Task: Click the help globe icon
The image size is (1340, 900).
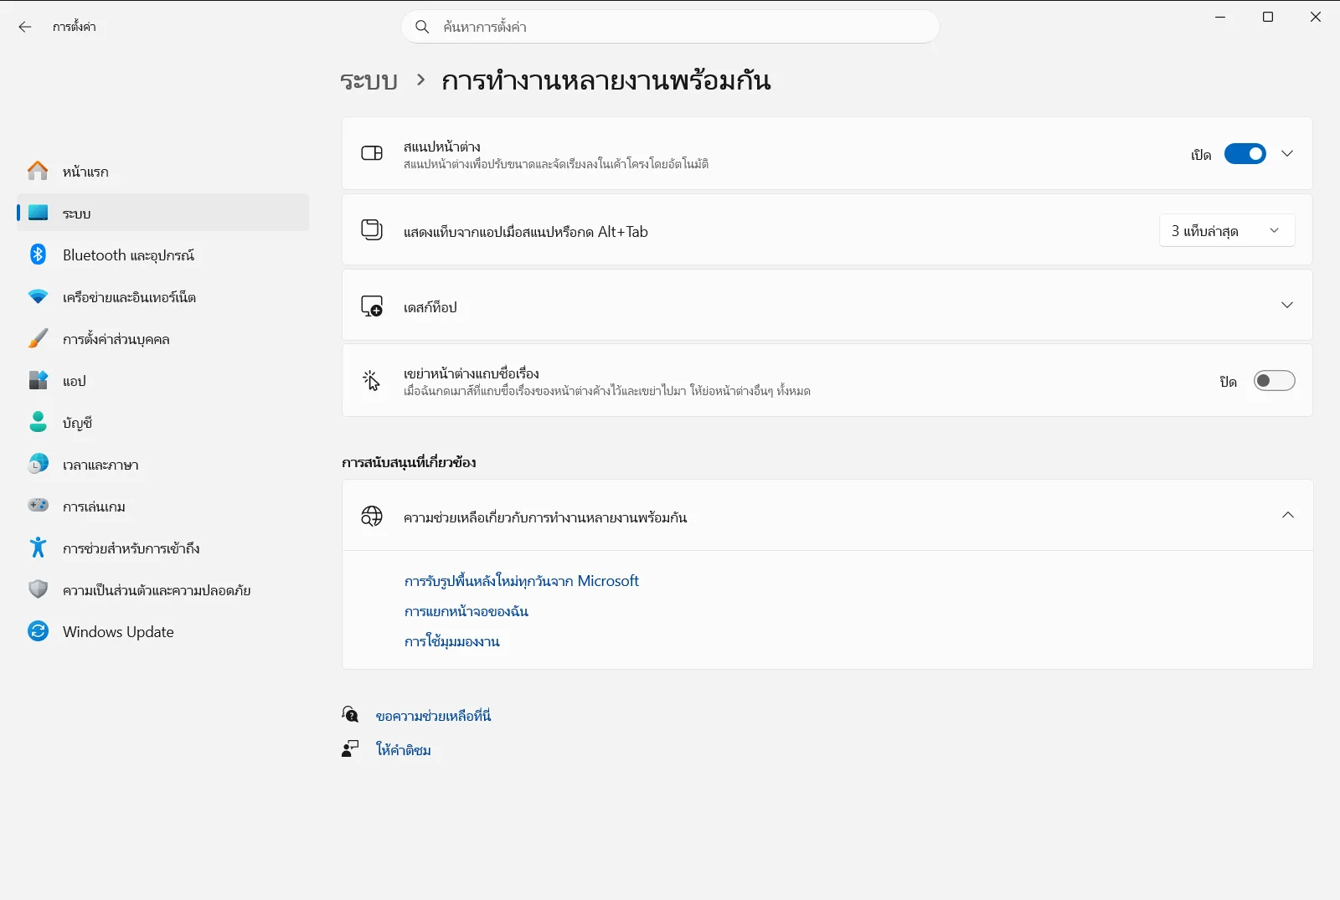Action: point(372,516)
